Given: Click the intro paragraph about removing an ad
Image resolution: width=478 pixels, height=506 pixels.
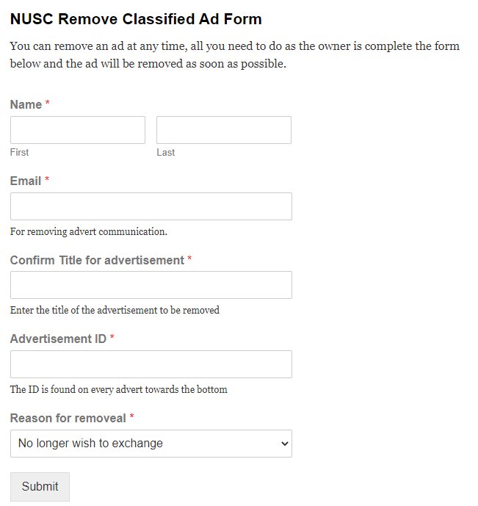Looking at the screenshot, I should [235, 54].
